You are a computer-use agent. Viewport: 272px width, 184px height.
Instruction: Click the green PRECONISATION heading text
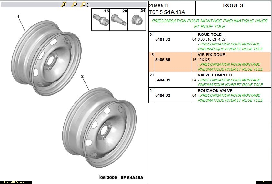click(x=209, y=24)
